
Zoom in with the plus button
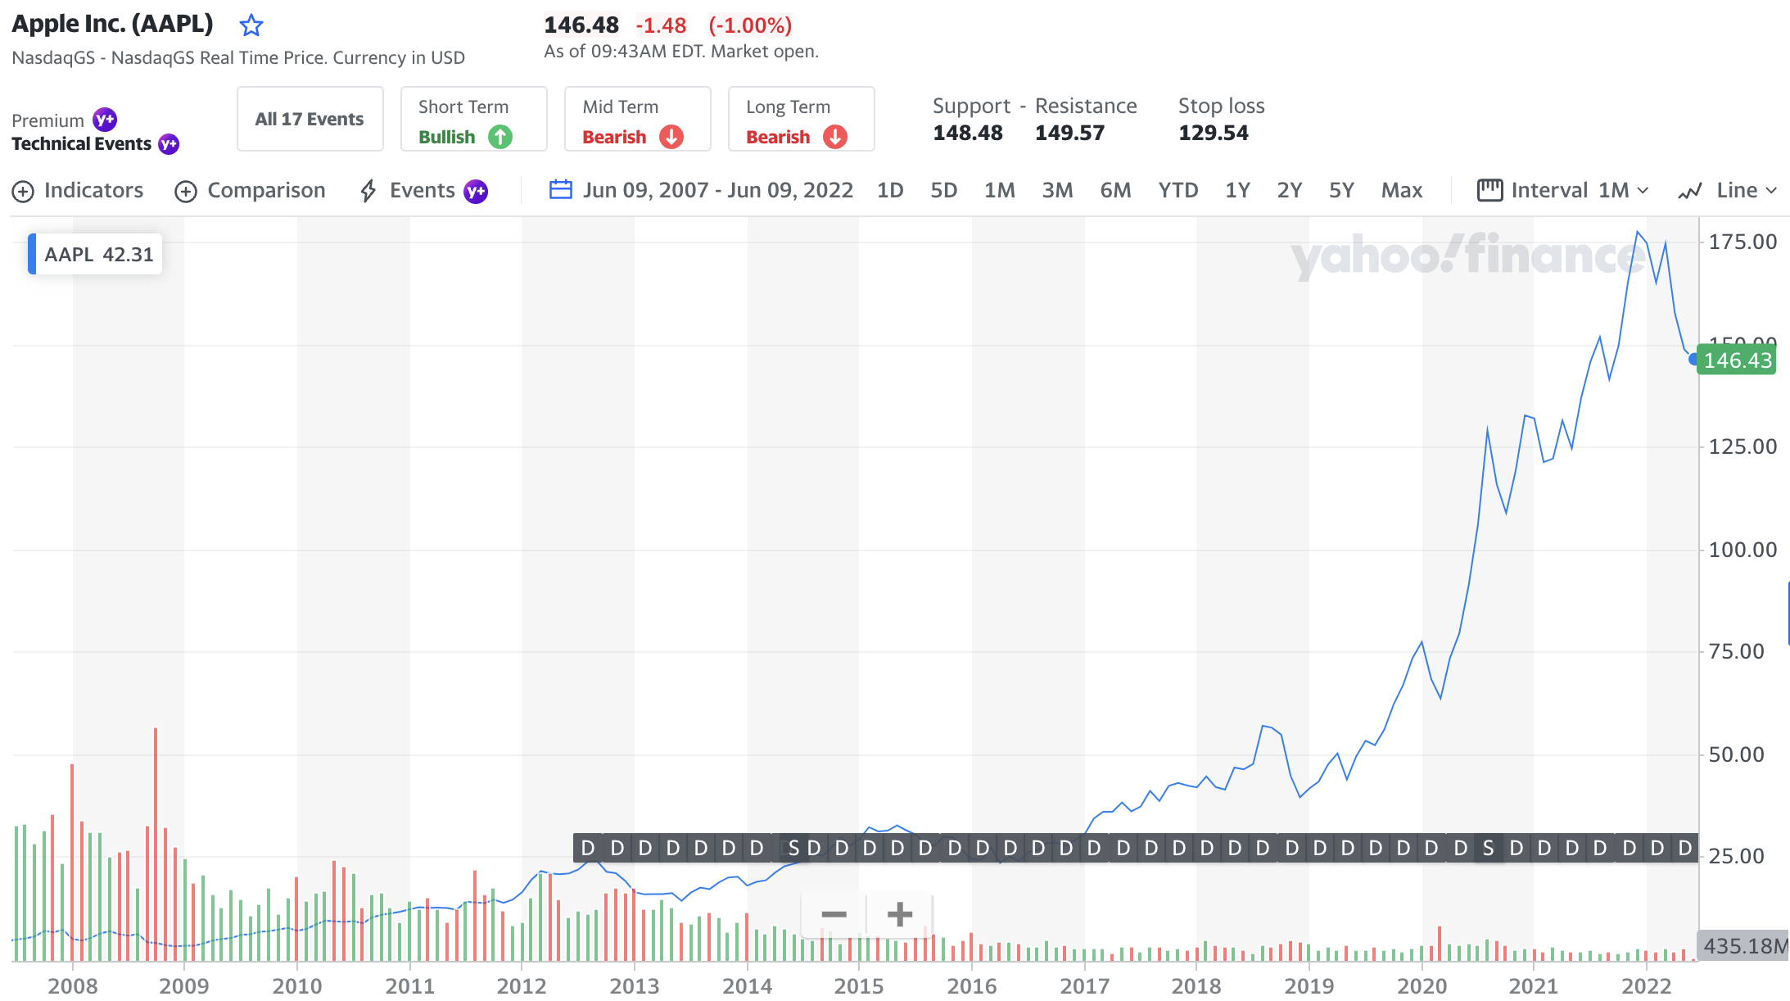899,914
